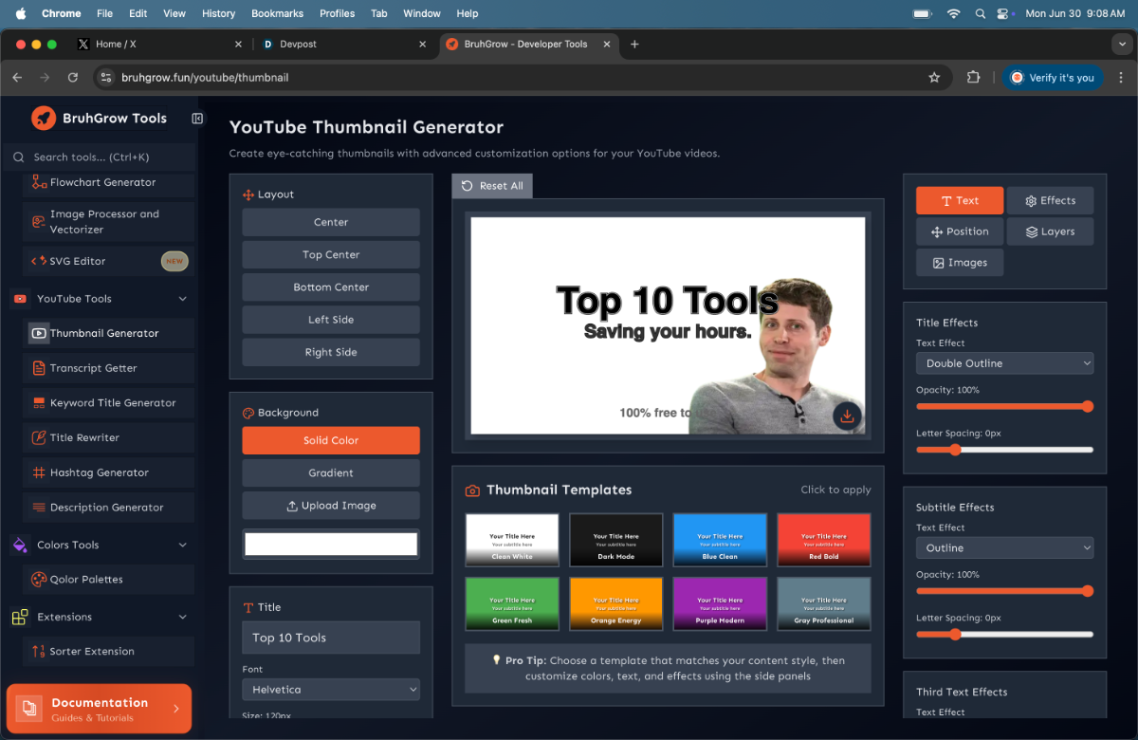1138x740 pixels.
Task: Switch to the Effects tab
Action: point(1049,200)
